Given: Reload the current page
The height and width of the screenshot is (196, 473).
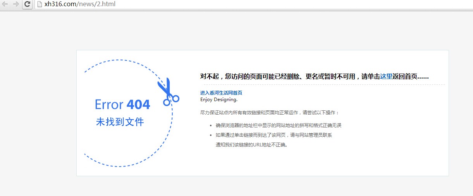Looking at the screenshot, I should [x=27, y=4].
